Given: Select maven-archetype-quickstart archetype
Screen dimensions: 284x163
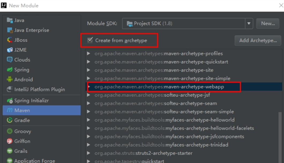Looking at the screenshot, I should pos(184,62).
